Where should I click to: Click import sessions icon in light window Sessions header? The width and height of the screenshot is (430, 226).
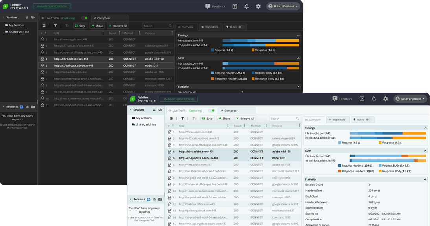click(x=154, y=109)
